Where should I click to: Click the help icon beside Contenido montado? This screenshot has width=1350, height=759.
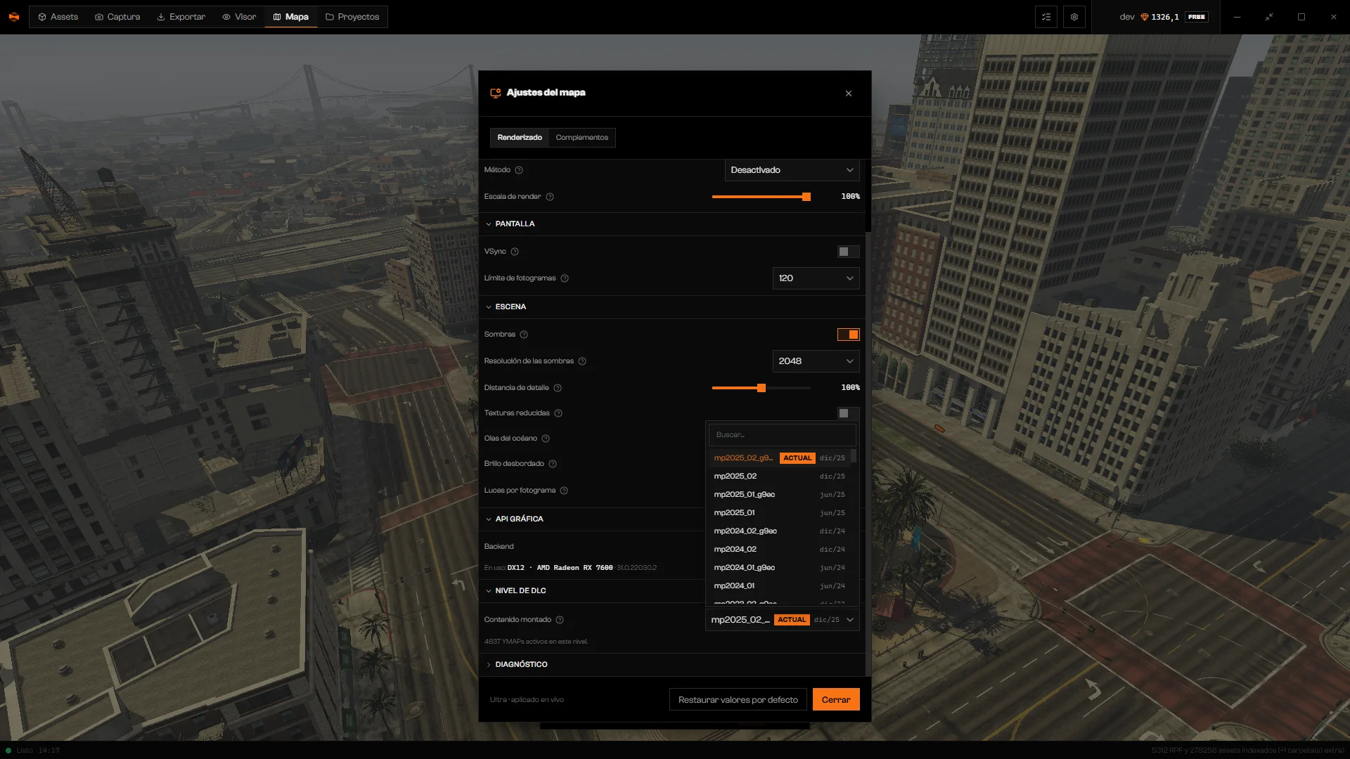(x=560, y=620)
